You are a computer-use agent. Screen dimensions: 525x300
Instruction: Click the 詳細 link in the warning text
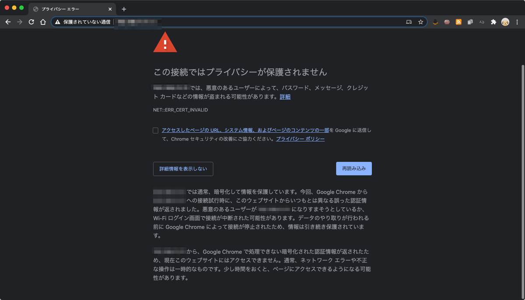[285, 97]
